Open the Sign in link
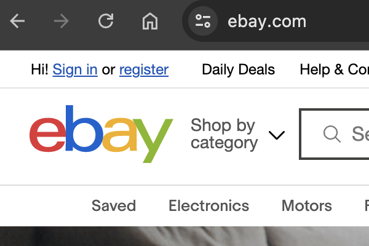The image size is (369, 246). tap(75, 69)
